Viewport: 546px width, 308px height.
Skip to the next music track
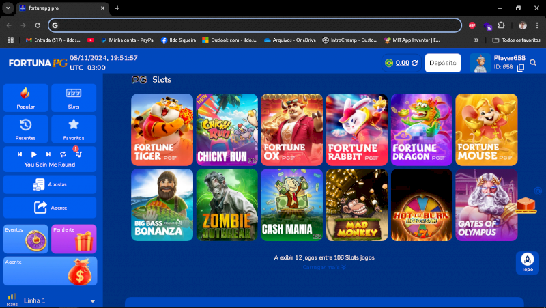point(48,154)
